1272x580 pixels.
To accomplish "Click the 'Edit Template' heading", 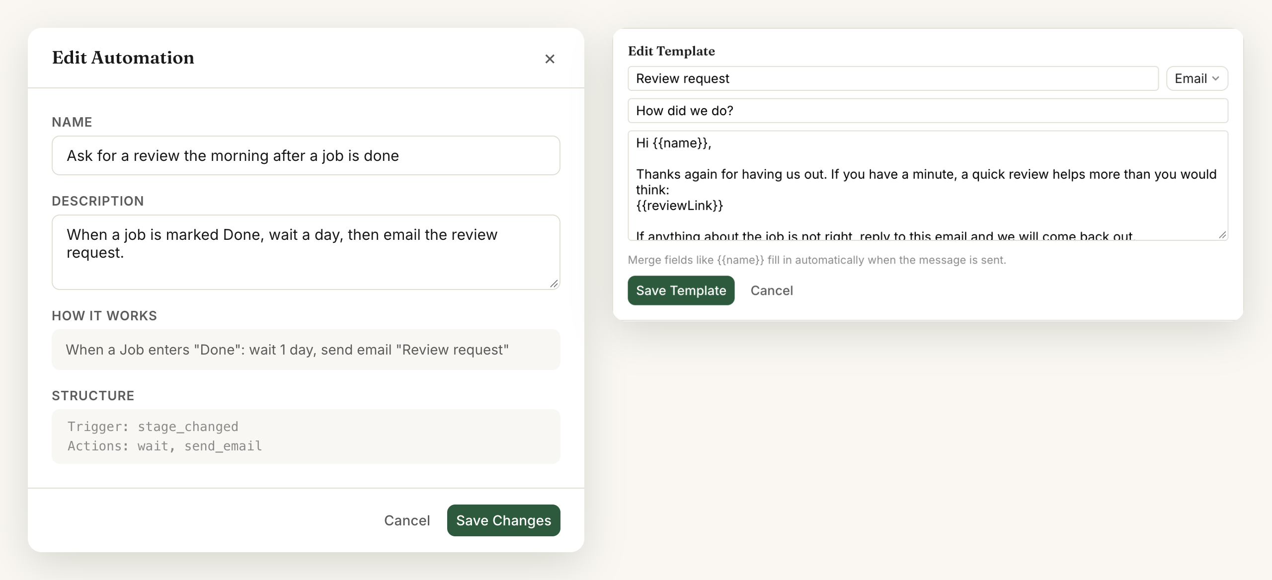I will point(671,51).
